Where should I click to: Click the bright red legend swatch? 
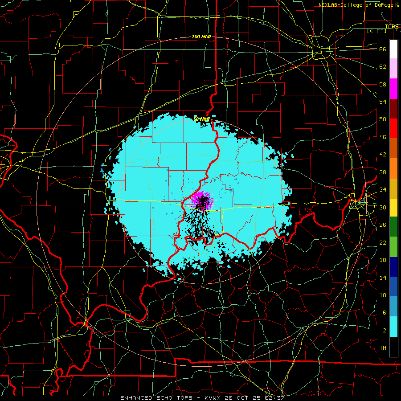pyautogui.click(x=393, y=128)
